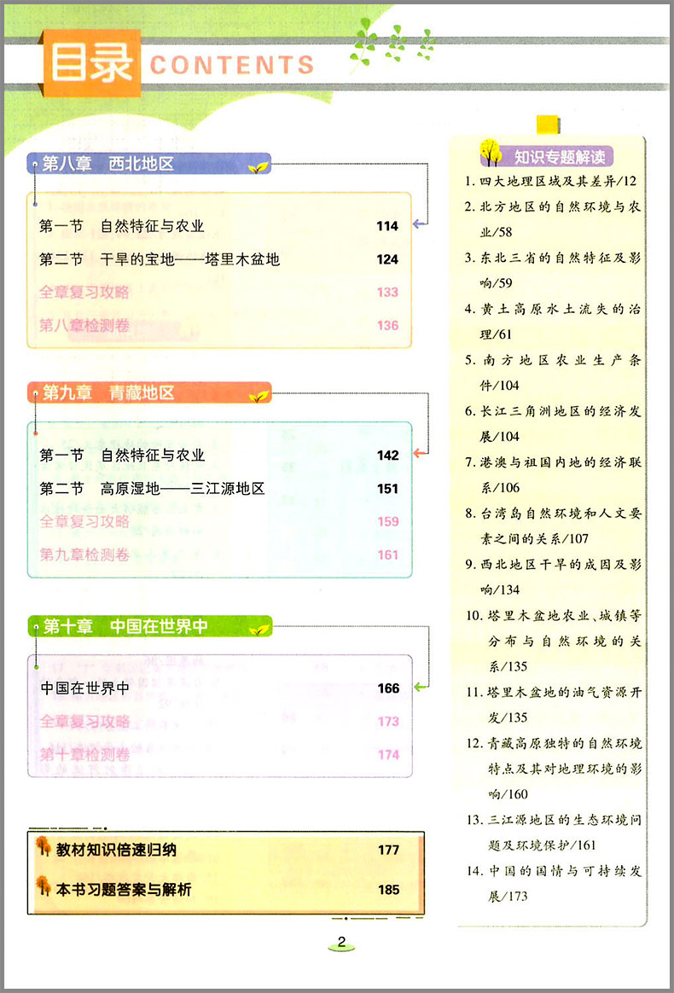Image resolution: width=674 pixels, height=993 pixels.
Task: Click the leaf icon on 第九章 青藏地区 header
Action: click(257, 395)
